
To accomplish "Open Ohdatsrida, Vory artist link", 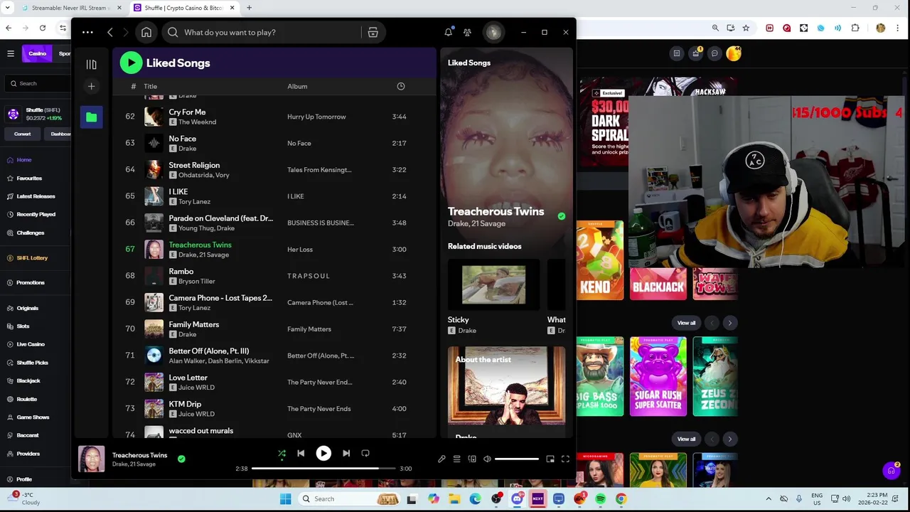I will pyautogui.click(x=204, y=175).
